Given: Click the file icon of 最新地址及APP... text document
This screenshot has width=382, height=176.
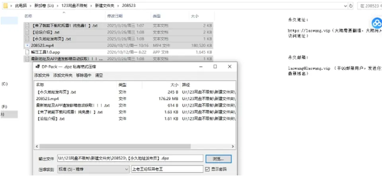Looking at the screenshot, I should 27,59.
